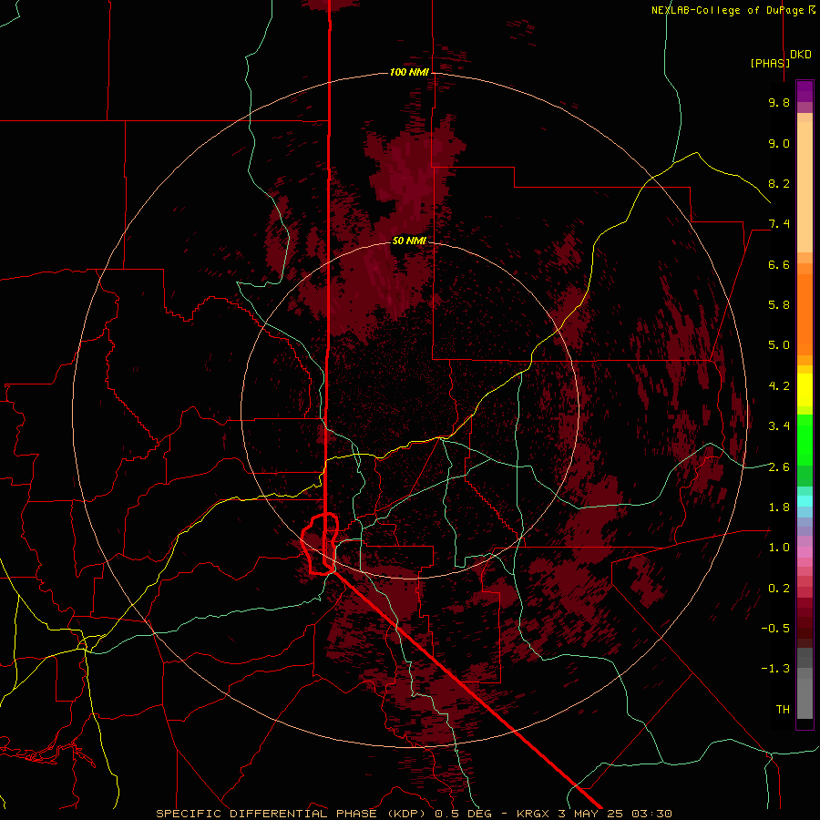Click the 9.8 value on the color scale

[x=779, y=102]
